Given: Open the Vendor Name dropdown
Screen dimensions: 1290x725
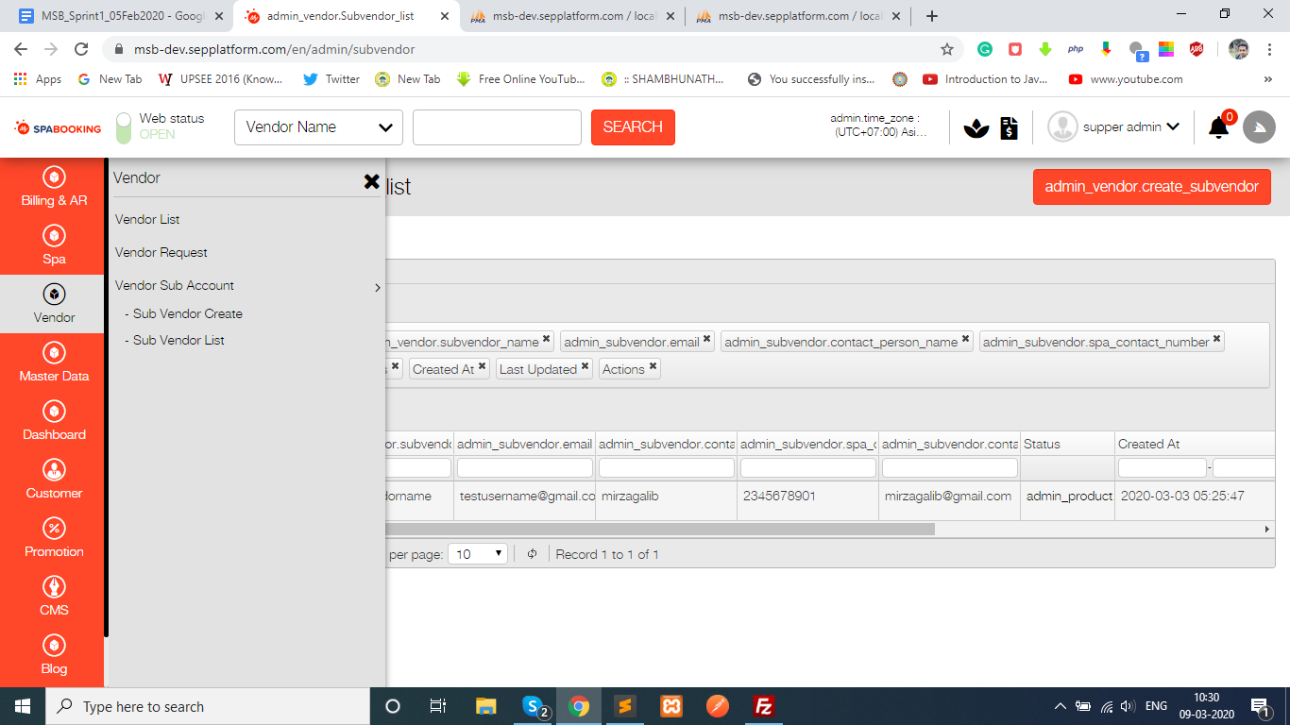Looking at the screenshot, I should pyautogui.click(x=318, y=127).
